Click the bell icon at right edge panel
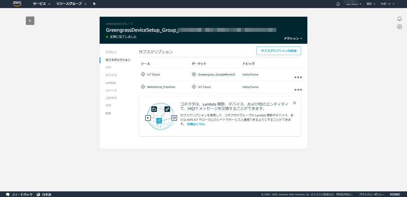This screenshot has height=197, width=407. (x=399, y=19)
